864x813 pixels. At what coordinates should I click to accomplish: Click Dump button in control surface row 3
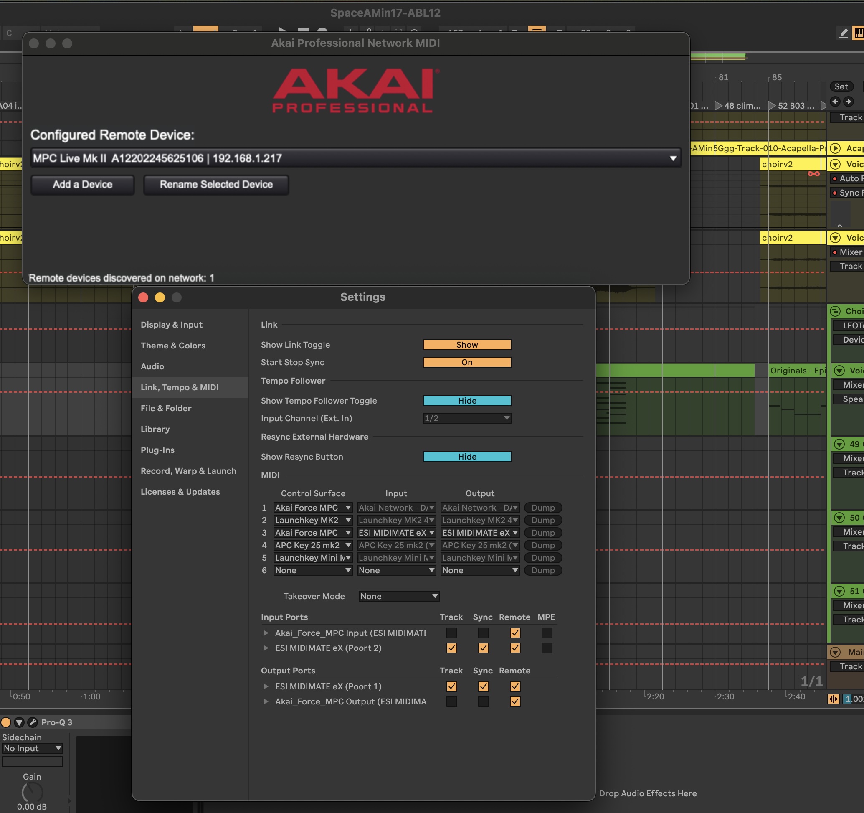click(x=543, y=533)
